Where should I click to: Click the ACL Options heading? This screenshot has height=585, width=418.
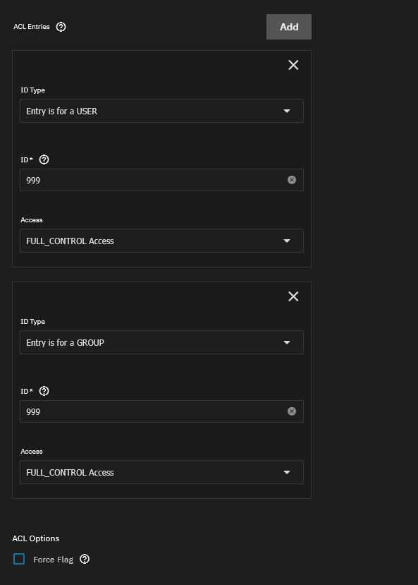coord(36,538)
